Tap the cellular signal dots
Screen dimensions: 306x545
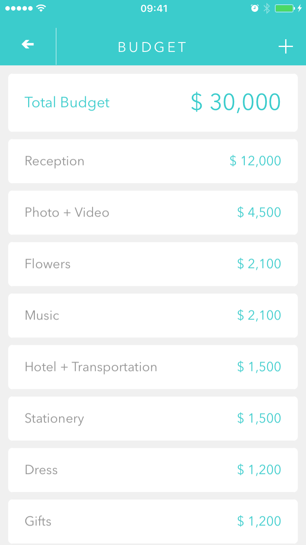[19, 8]
